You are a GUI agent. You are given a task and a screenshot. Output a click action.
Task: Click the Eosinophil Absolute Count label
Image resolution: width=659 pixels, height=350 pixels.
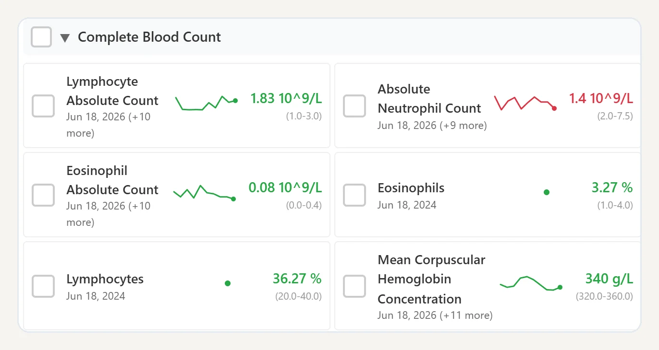point(112,180)
